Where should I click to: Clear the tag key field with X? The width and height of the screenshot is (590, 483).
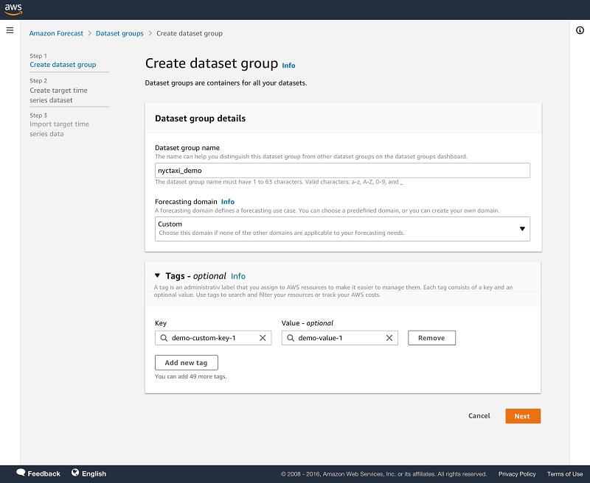tap(263, 338)
